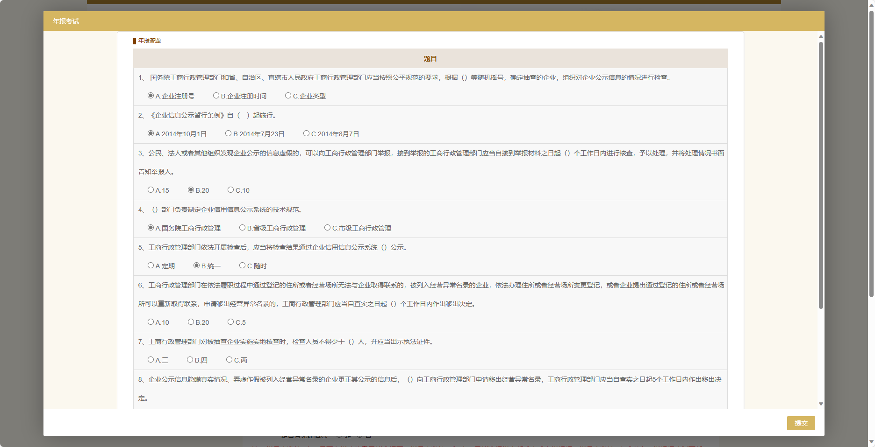
Task: Select B.统一 for question 5
Action: 196,265
